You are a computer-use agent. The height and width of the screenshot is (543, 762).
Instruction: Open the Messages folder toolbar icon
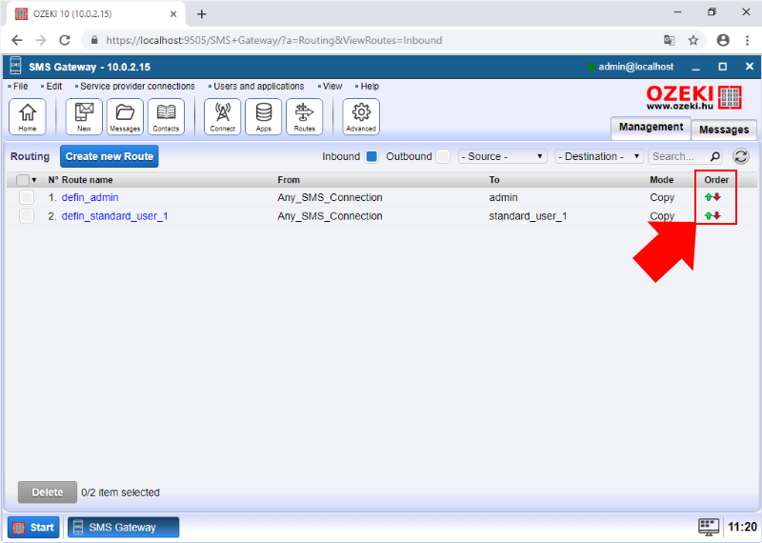pyautogui.click(x=125, y=116)
